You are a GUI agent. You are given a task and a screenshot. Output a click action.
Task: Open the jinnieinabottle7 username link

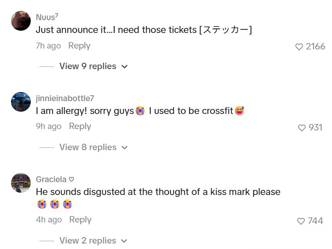pos(65,98)
